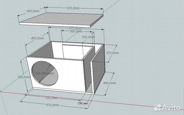Select the 450,0mm depth dimension label
Image resolution: width=184 pixels, height=115 pixels.
(x=38, y=38)
